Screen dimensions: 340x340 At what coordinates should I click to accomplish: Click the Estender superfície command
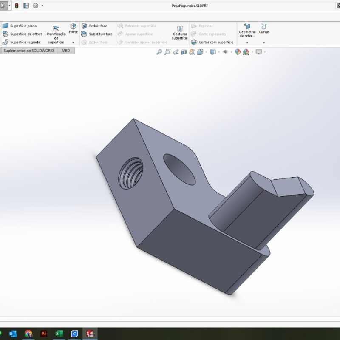pyautogui.click(x=137, y=26)
